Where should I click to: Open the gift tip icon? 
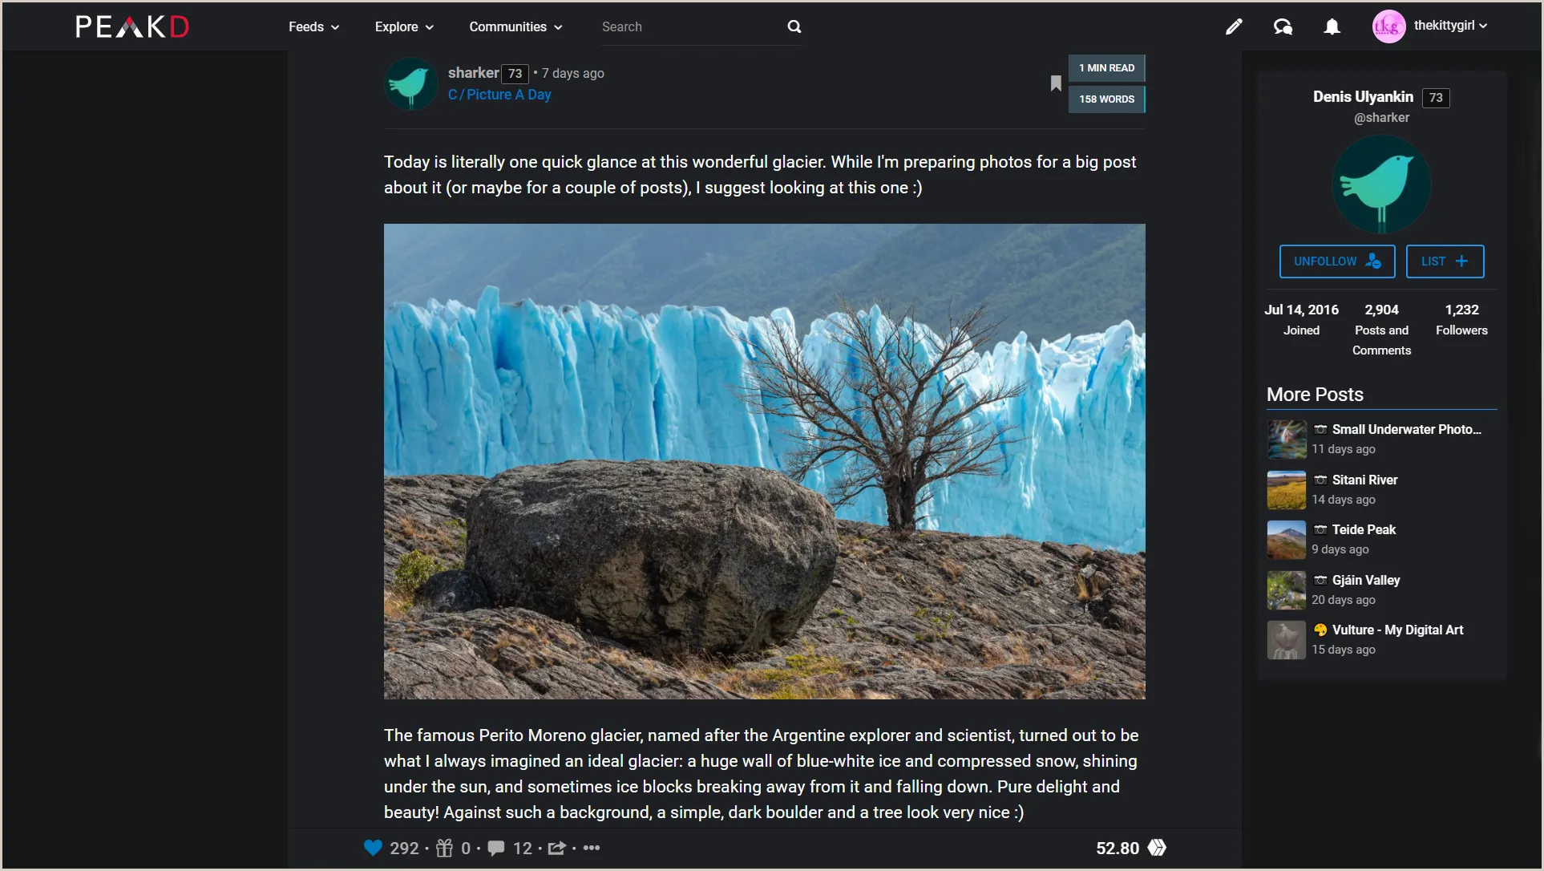click(444, 848)
